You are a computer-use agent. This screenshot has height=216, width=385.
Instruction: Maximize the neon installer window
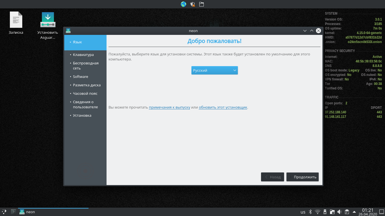pyautogui.click(x=312, y=31)
